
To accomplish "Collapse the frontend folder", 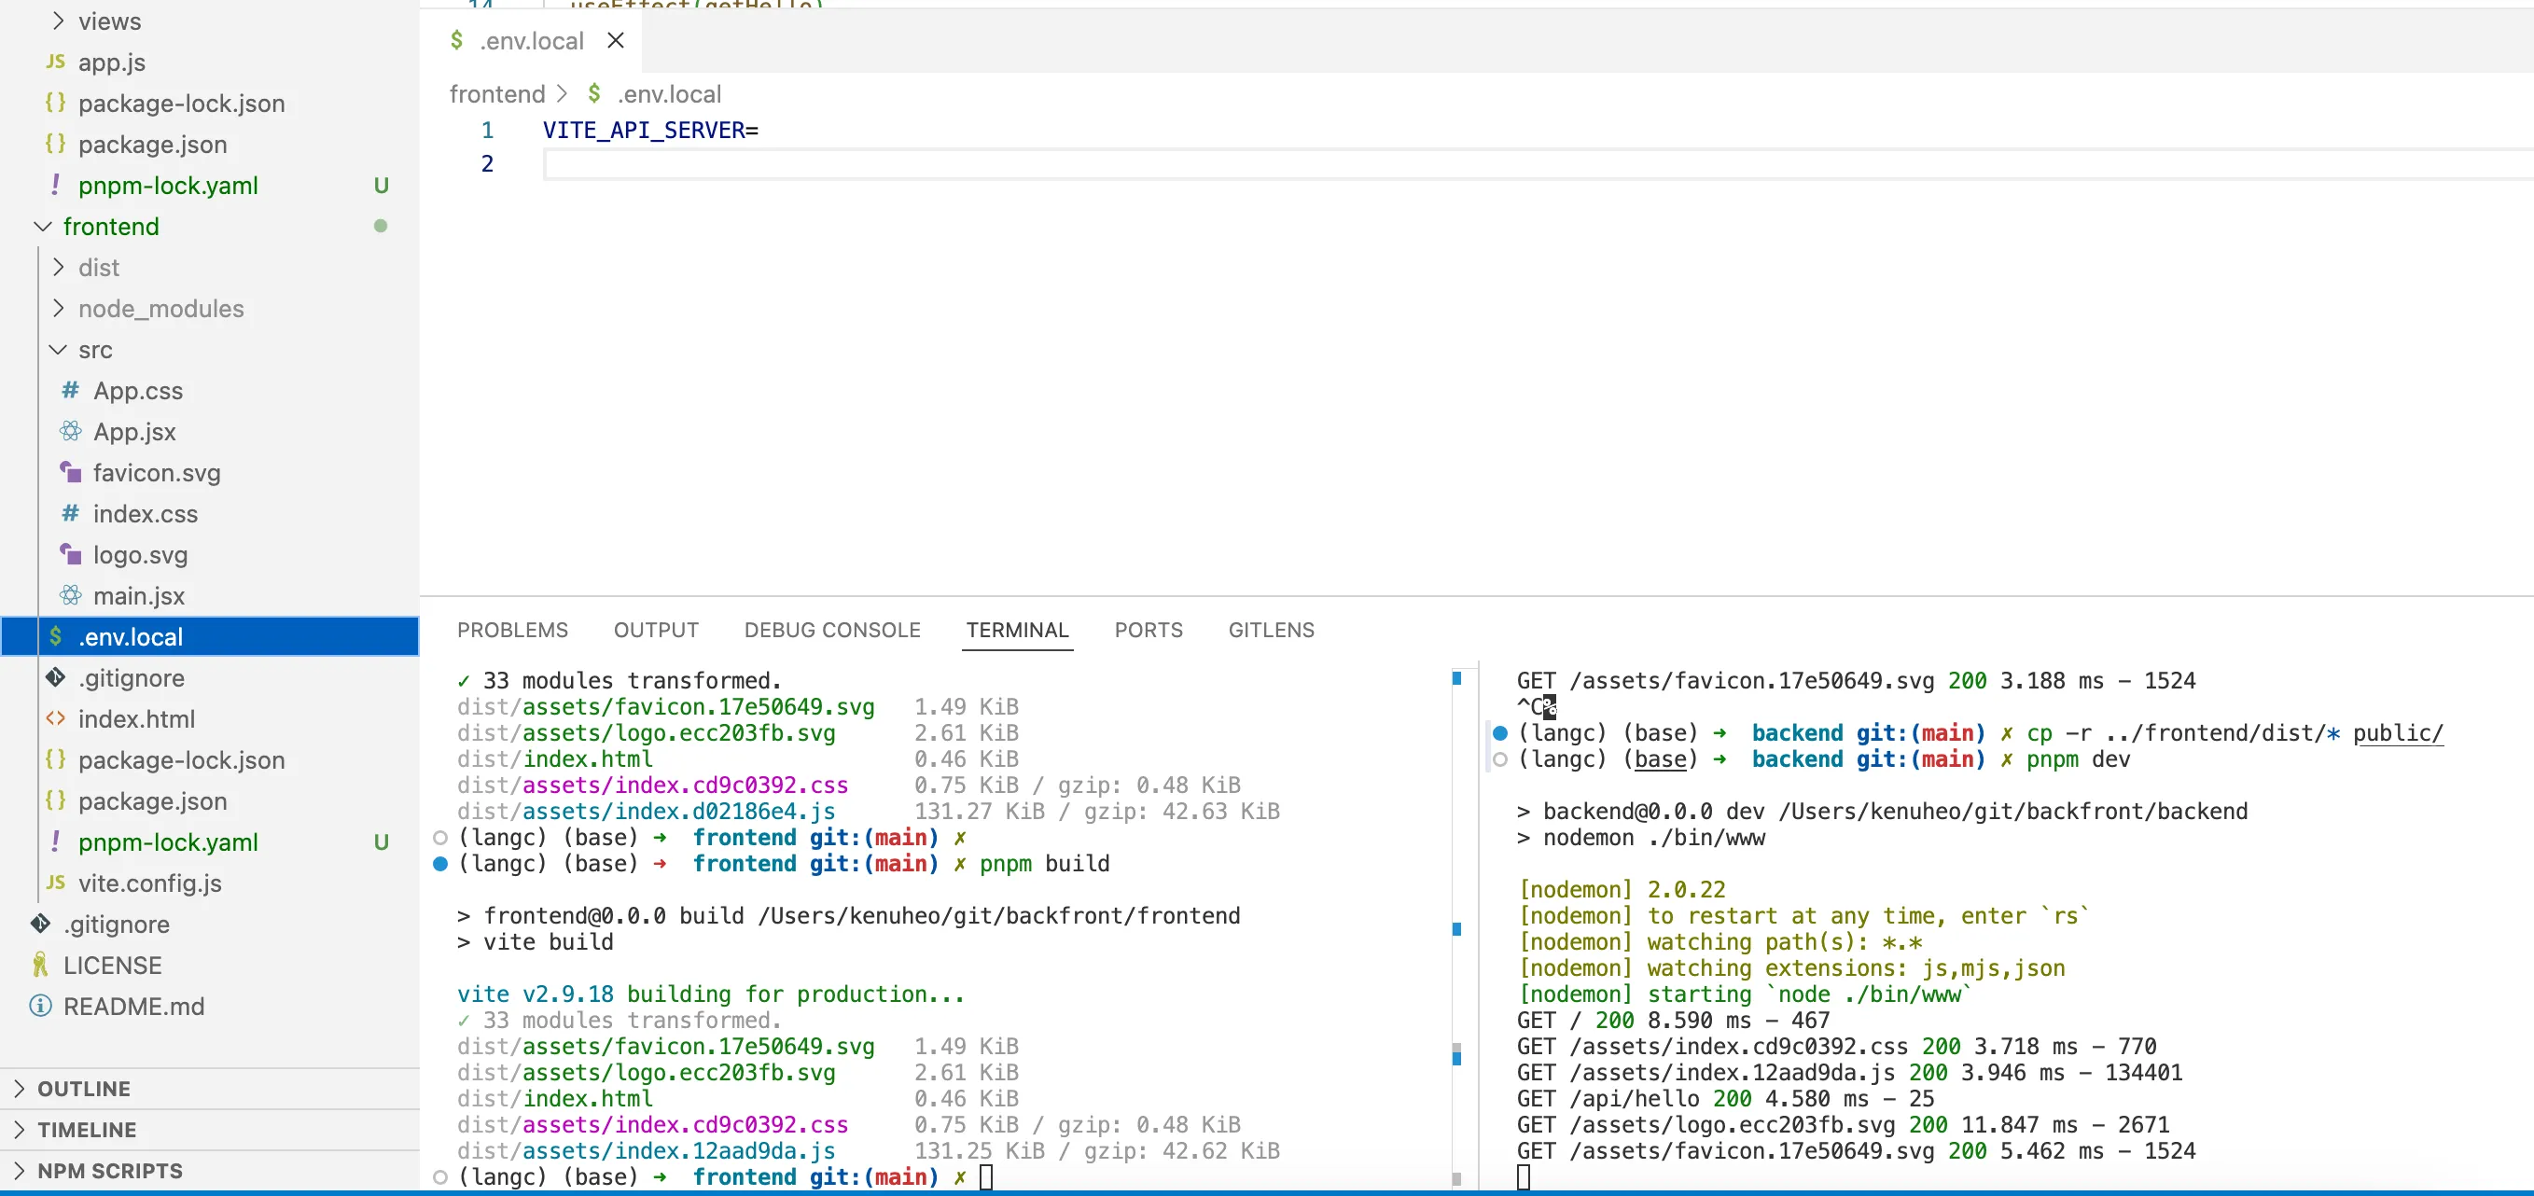I will point(42,226).
